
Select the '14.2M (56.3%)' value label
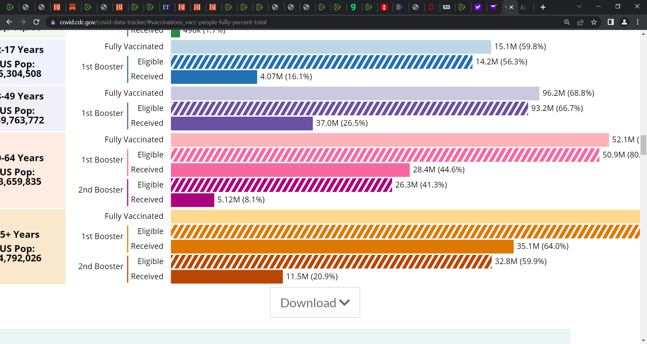point(501,62)
